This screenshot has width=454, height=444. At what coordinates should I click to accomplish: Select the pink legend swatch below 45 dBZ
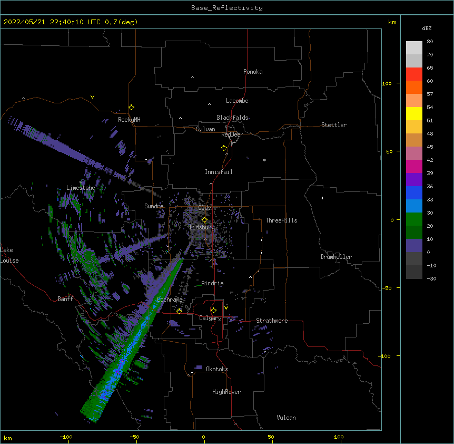point(414,153)
